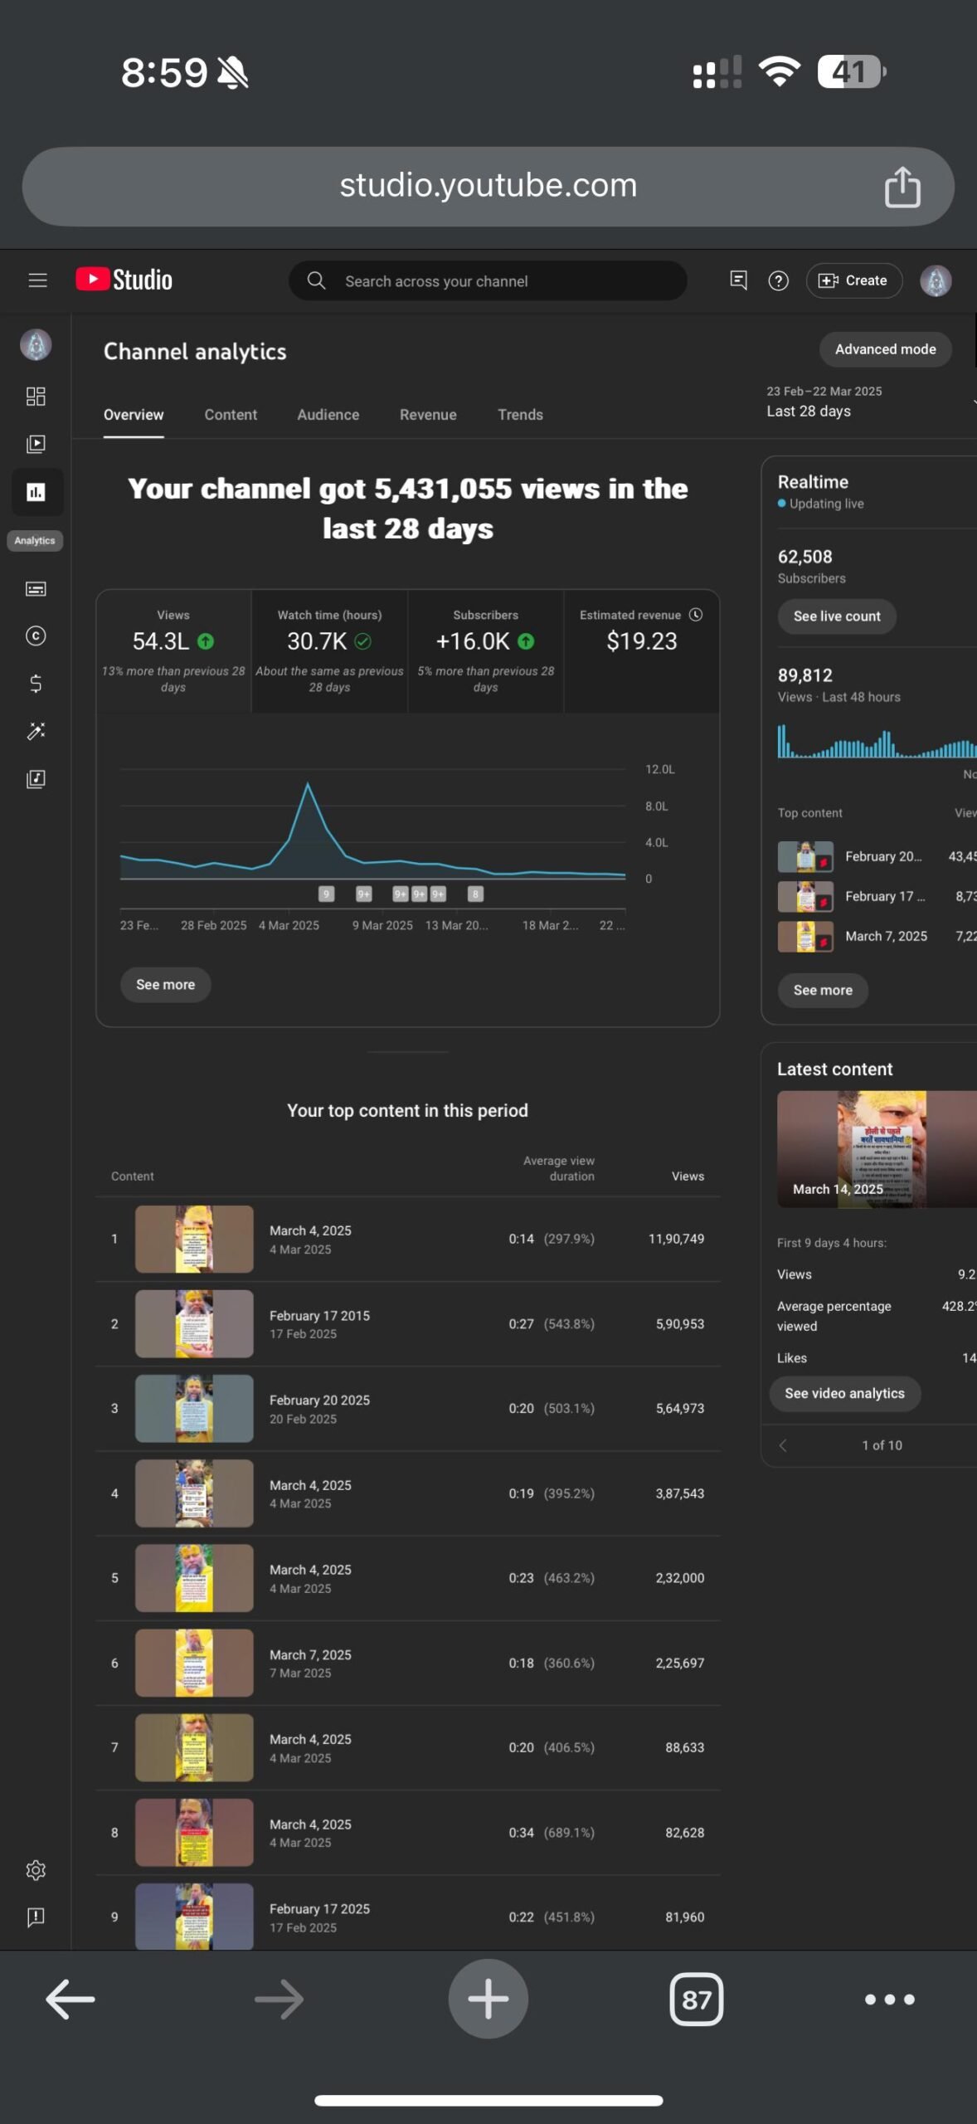Open Settings gear in sidebar
Screen dimensions: 977x2124
point(36,1870)
